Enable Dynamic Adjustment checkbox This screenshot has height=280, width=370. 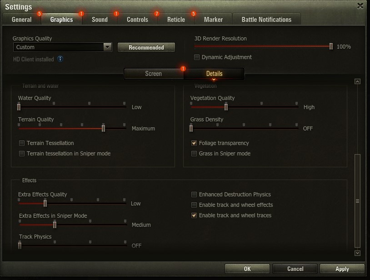pyautogui.click(x=197, y=57)
